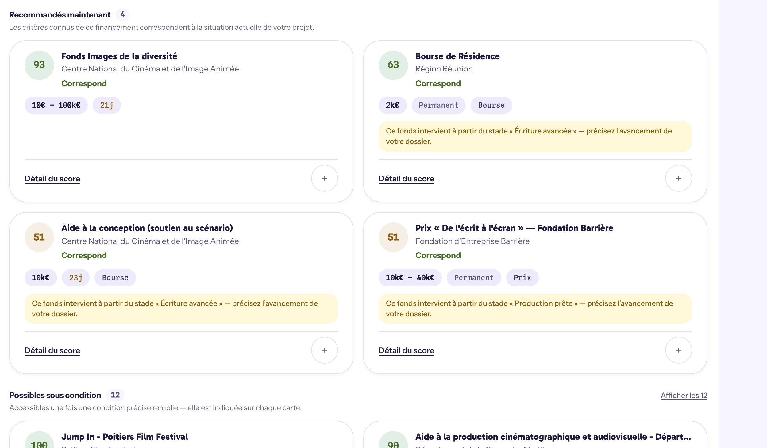Click the Permanent chip on Bourse de Résidence

(439, 105)
